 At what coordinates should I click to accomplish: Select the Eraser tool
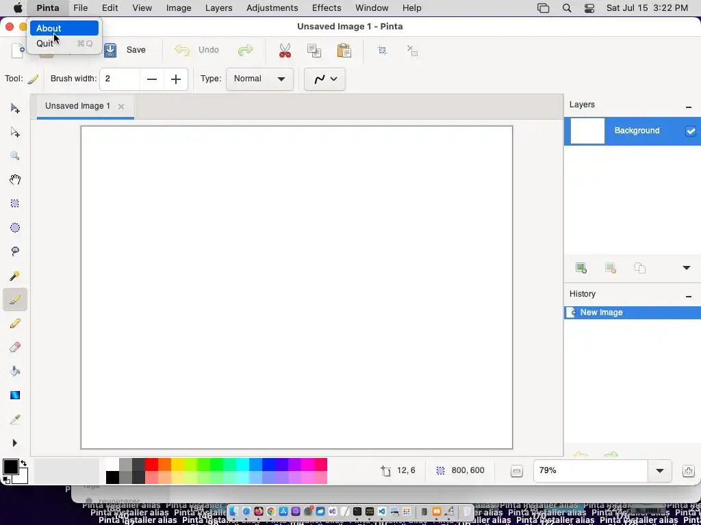15,347
